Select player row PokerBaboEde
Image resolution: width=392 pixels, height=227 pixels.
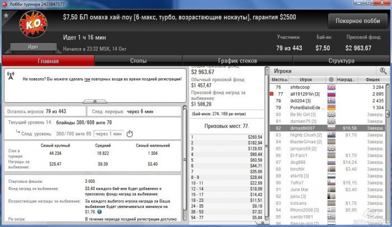(x=328, y=108)
